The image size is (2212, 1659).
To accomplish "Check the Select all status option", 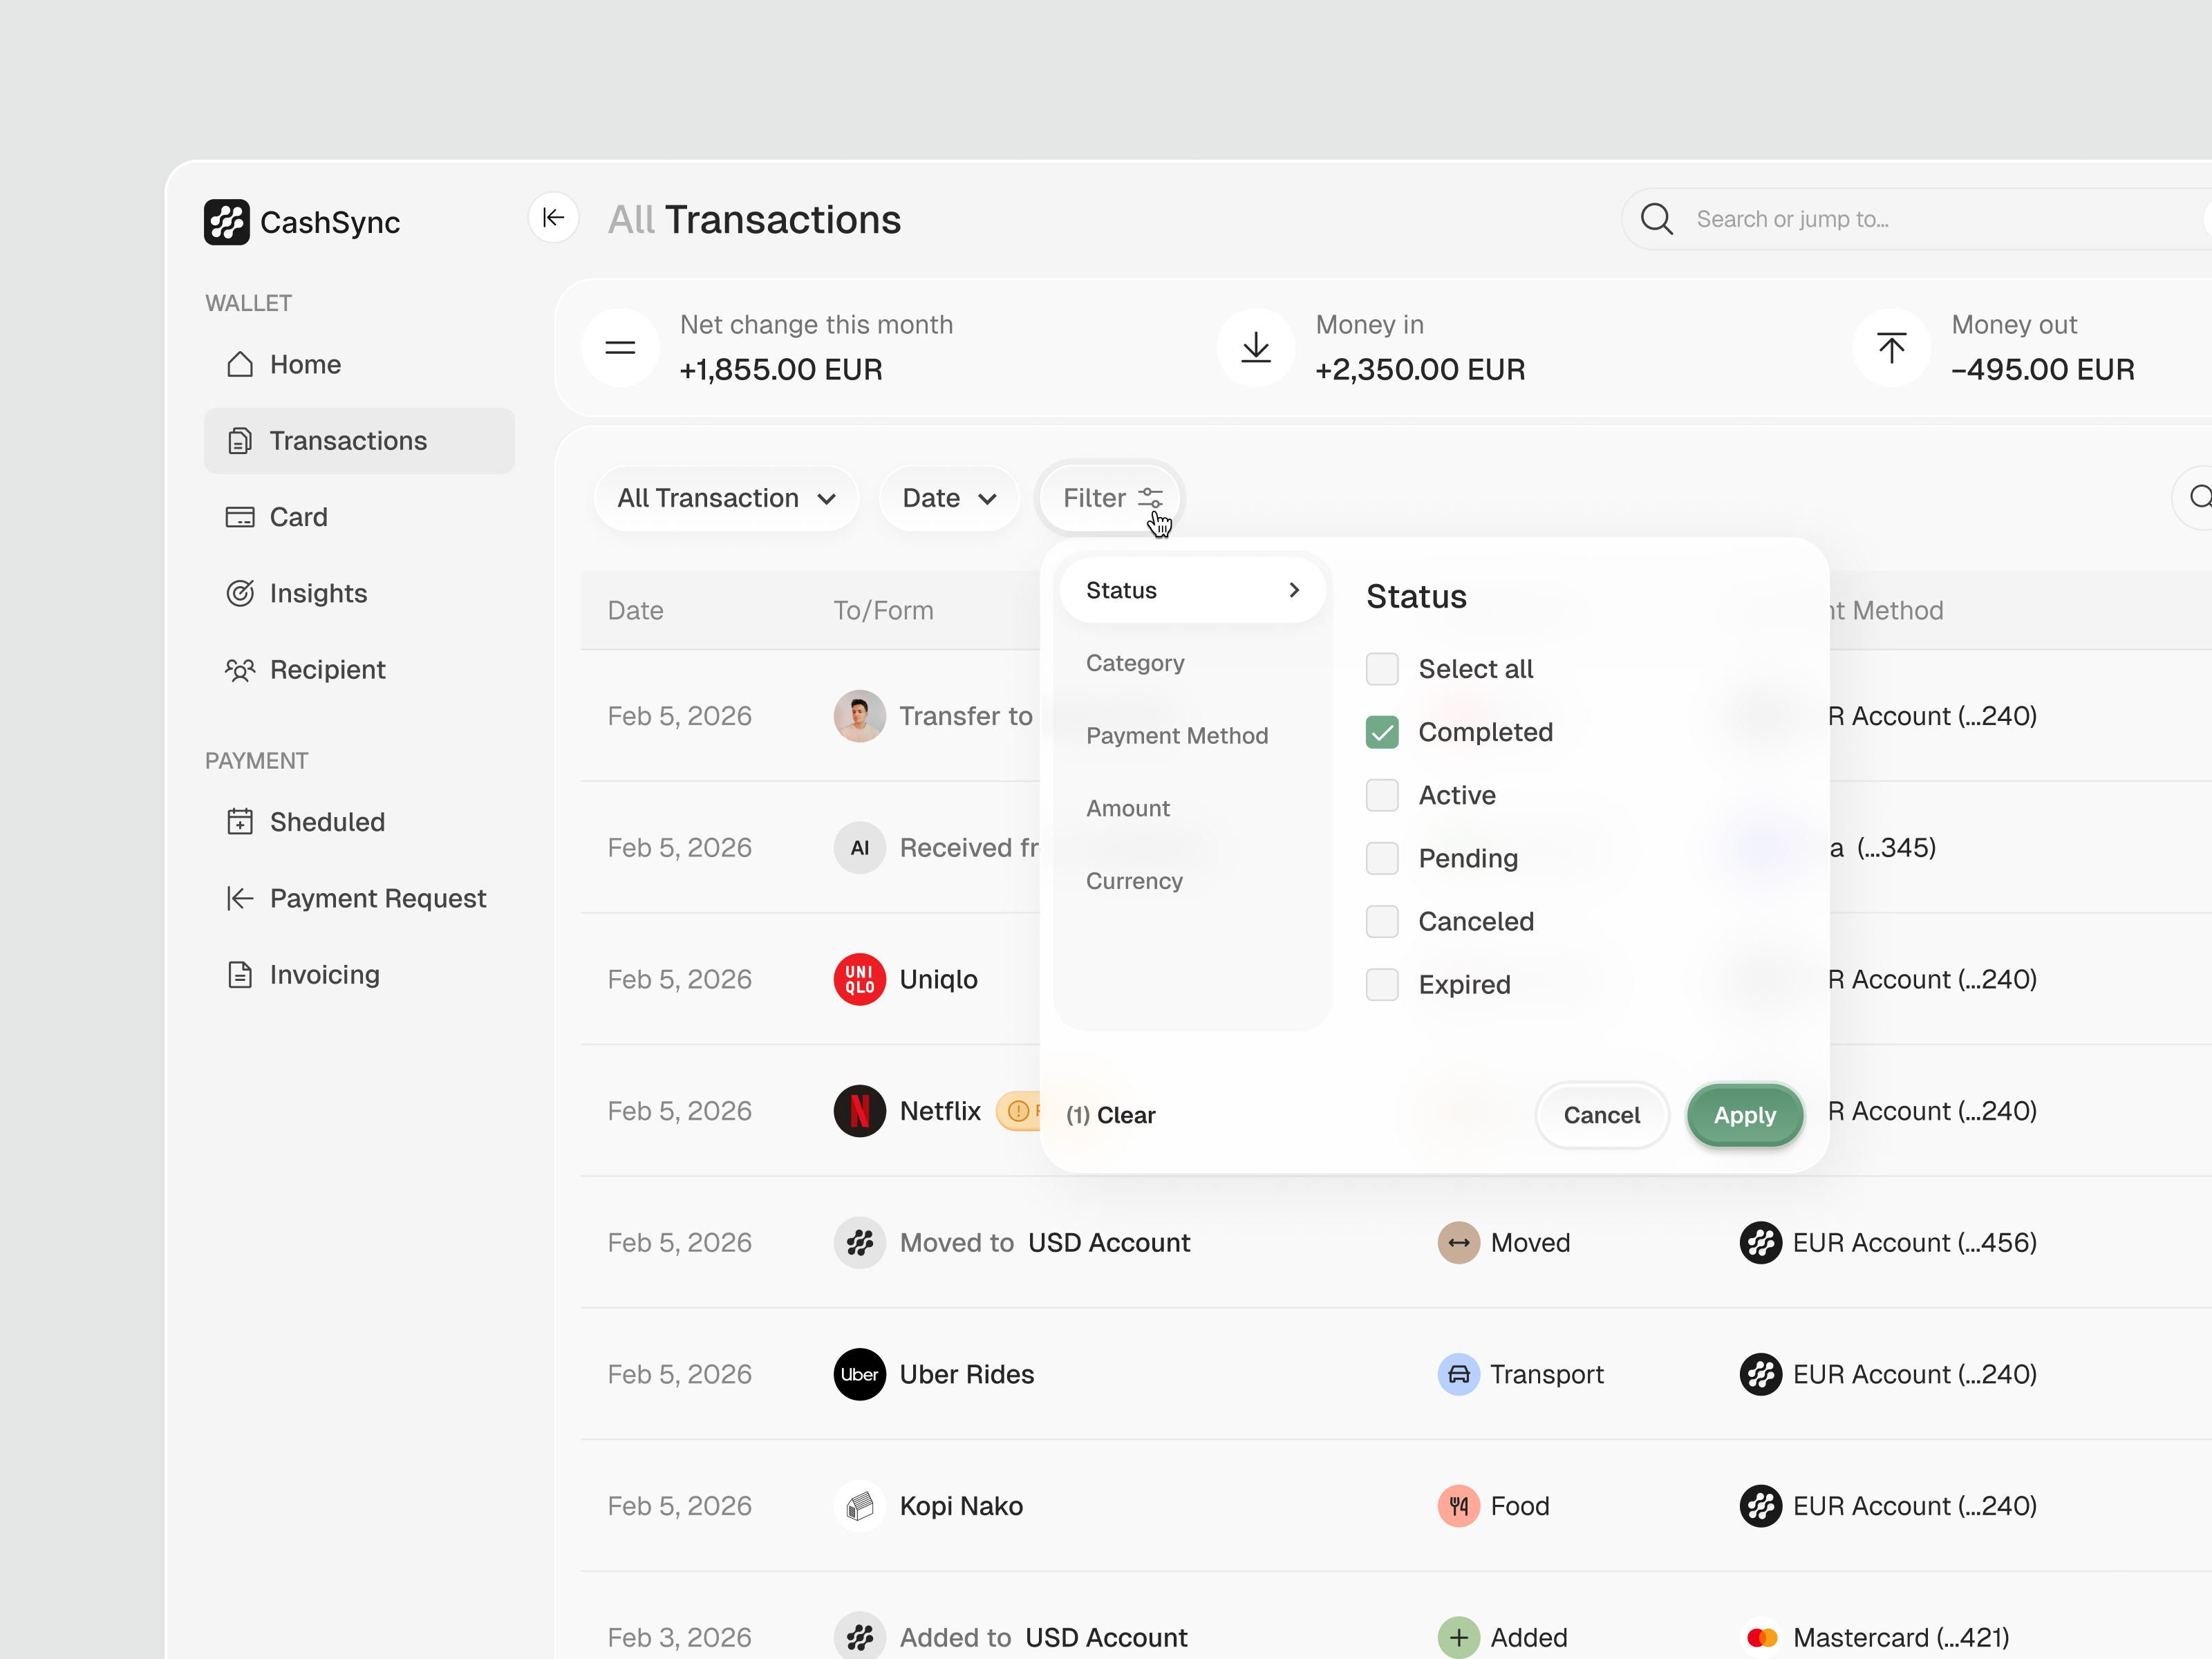I will (x=1381, y=668).
